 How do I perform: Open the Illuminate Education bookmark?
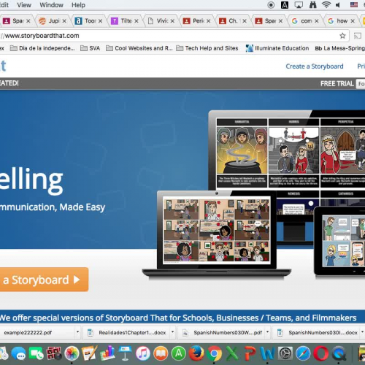pyautogui.click(x=277, y=48)
